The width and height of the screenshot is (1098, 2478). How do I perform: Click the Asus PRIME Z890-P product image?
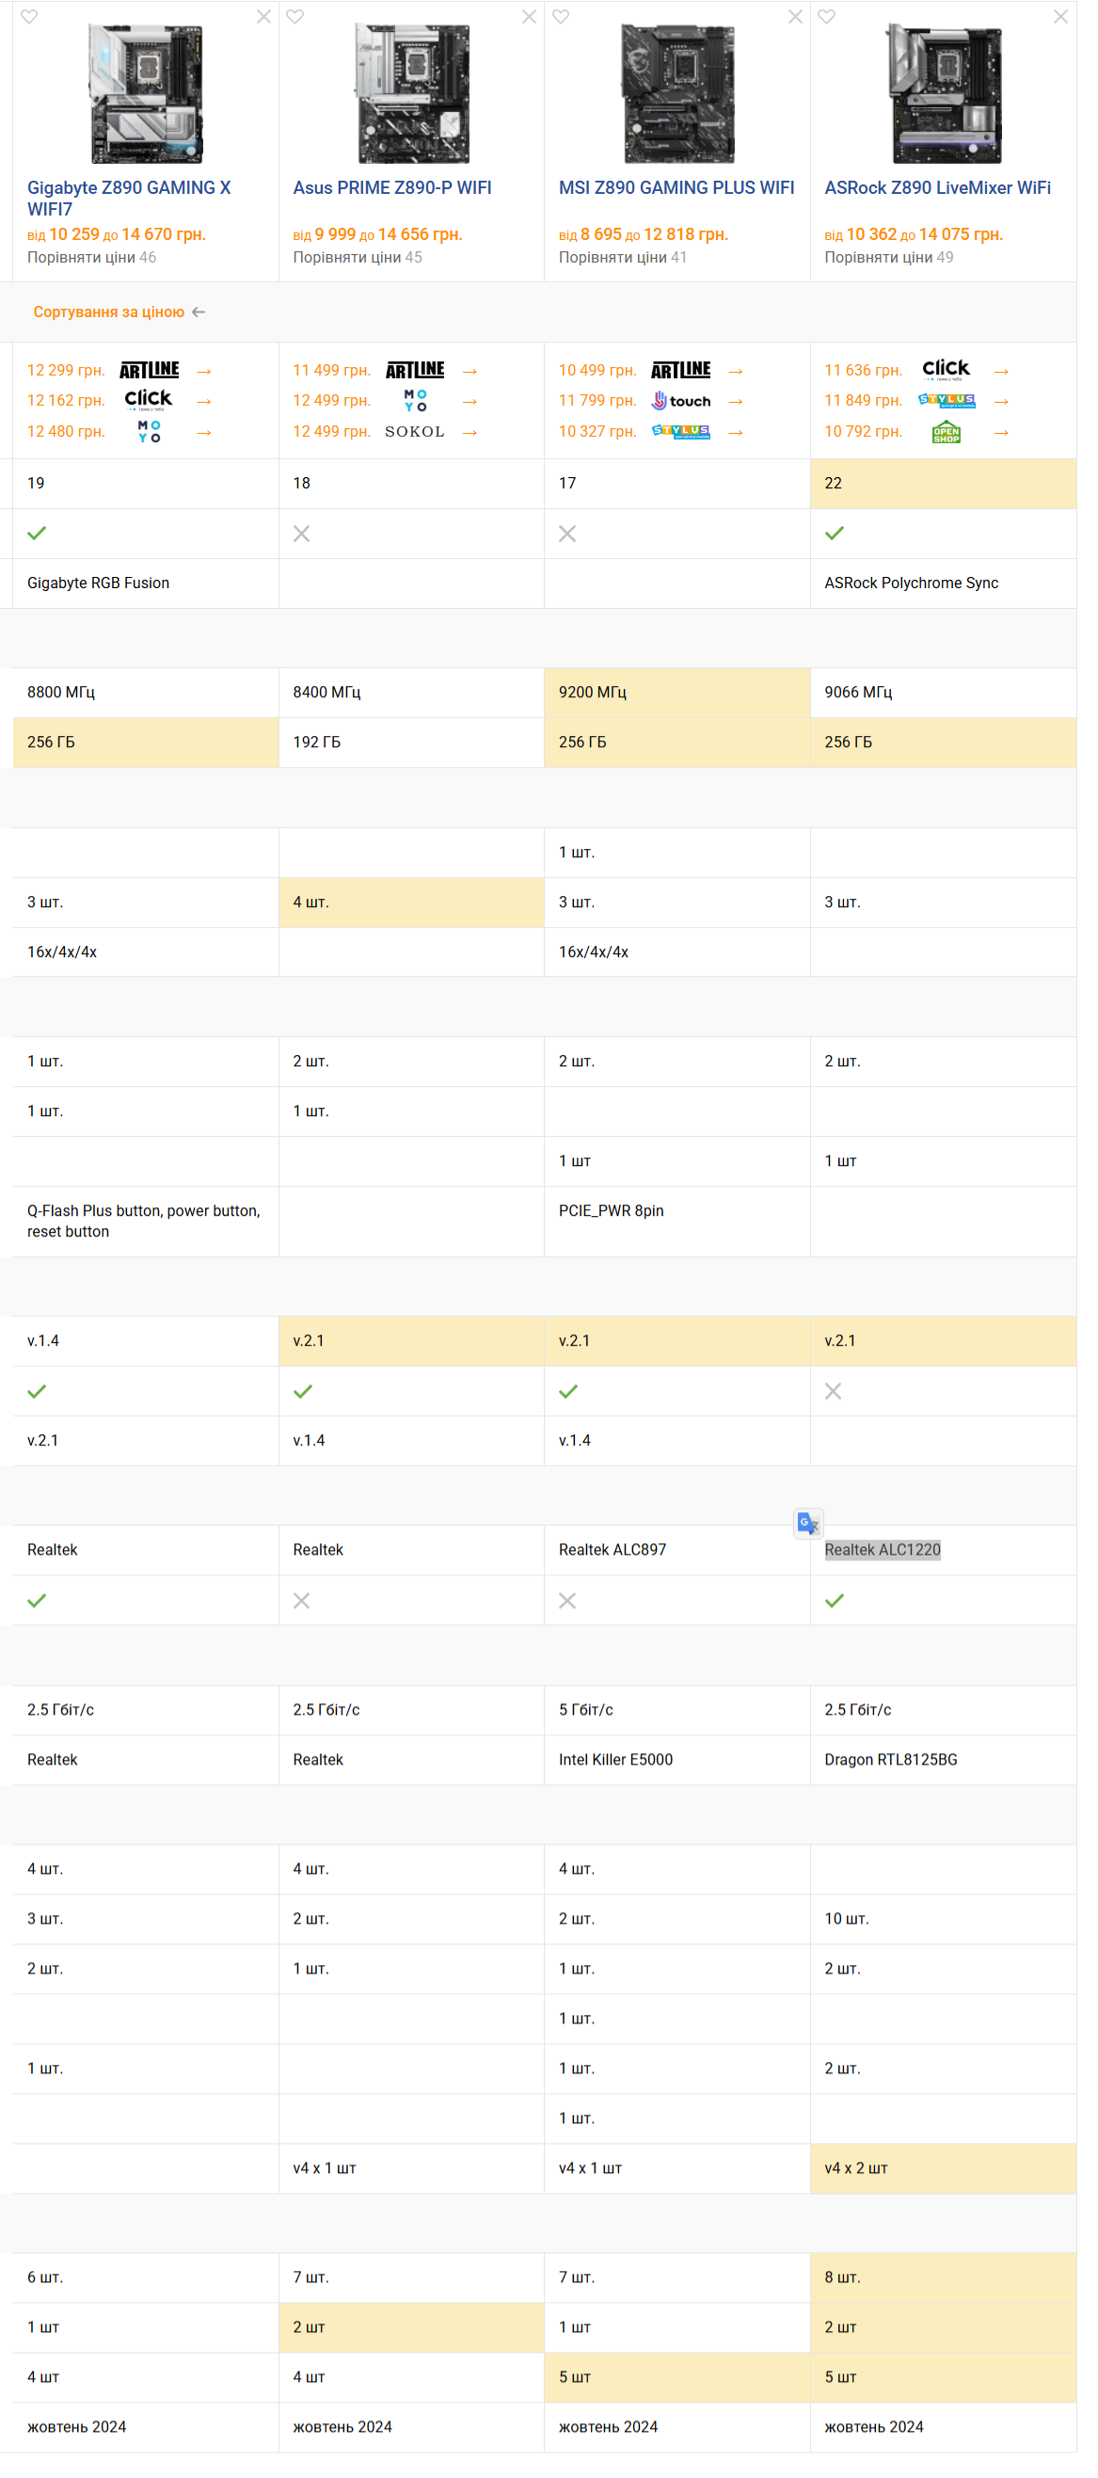click(413, 94)
